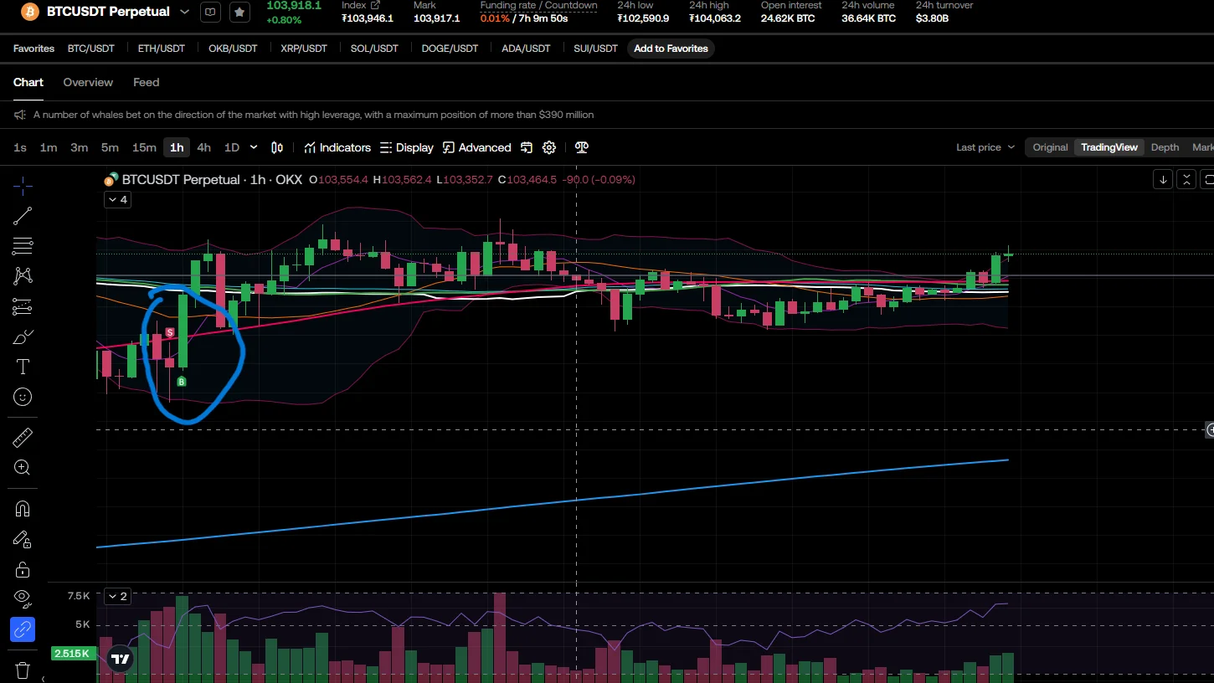Open the more timeframes dropdown arrow

click(254, 147)
